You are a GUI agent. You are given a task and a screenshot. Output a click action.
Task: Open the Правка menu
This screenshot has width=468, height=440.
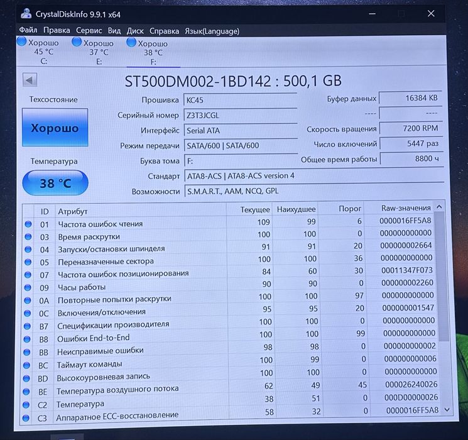57,30
